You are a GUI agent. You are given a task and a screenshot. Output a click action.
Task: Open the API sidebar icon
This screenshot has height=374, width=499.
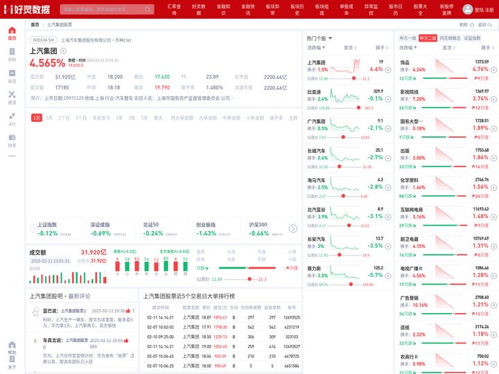click(12, 119)
